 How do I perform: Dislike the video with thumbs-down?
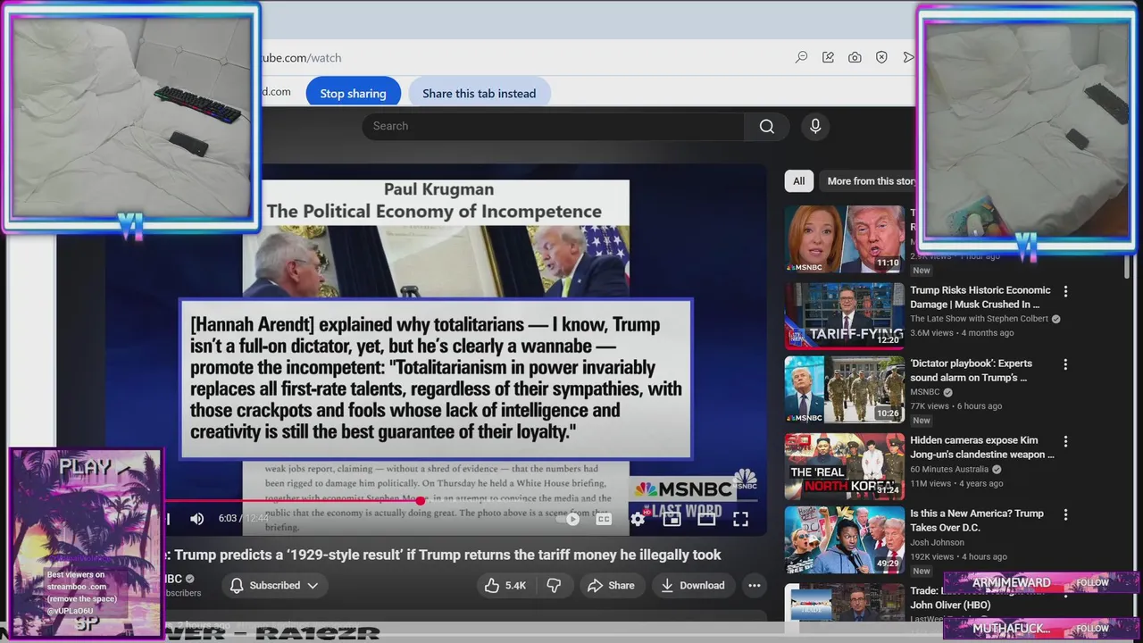click(554, 586)
